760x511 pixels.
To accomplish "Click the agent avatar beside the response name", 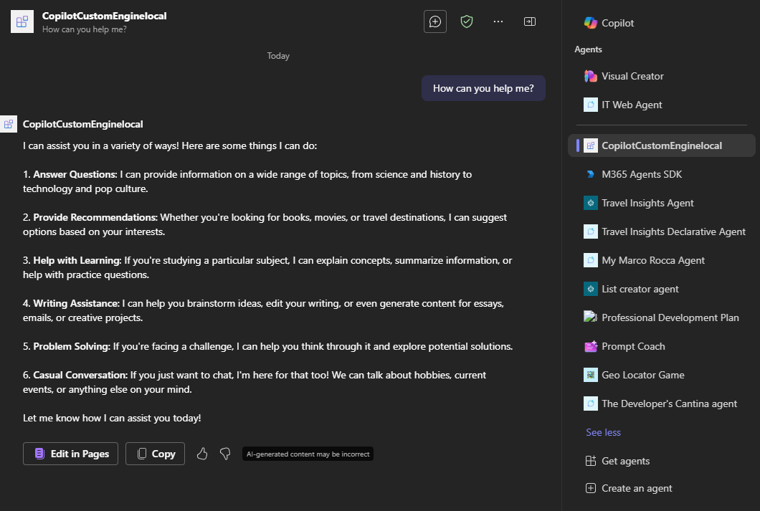I will coord(8,124).
